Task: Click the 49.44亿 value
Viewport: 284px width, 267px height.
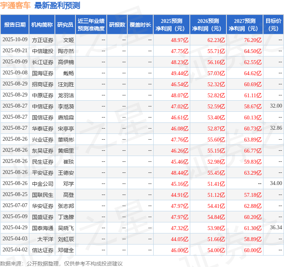Action: (180, 73)
